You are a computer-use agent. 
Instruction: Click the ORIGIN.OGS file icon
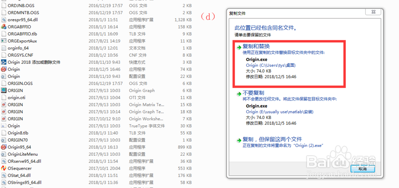point(4,83)
